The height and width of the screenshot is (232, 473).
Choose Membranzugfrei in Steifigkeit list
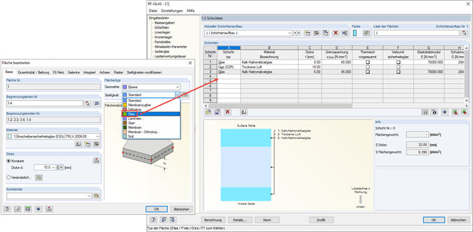coord(151,105)
